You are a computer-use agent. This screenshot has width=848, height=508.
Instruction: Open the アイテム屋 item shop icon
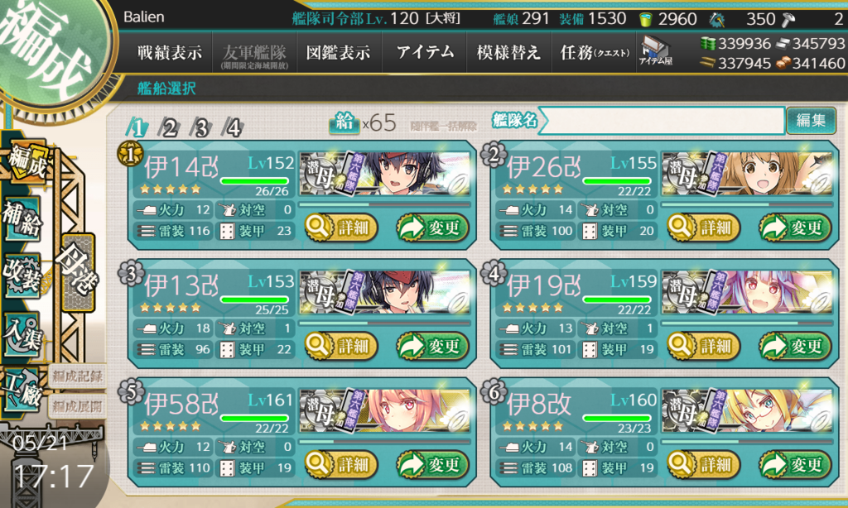tap(656, 51)
